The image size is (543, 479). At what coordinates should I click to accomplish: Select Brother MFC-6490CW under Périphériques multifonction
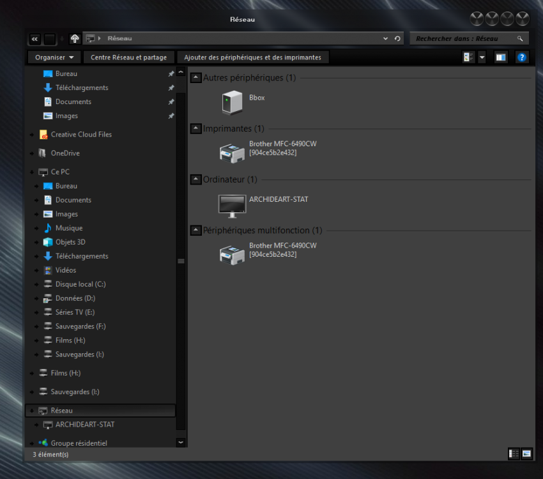[232, 254]
